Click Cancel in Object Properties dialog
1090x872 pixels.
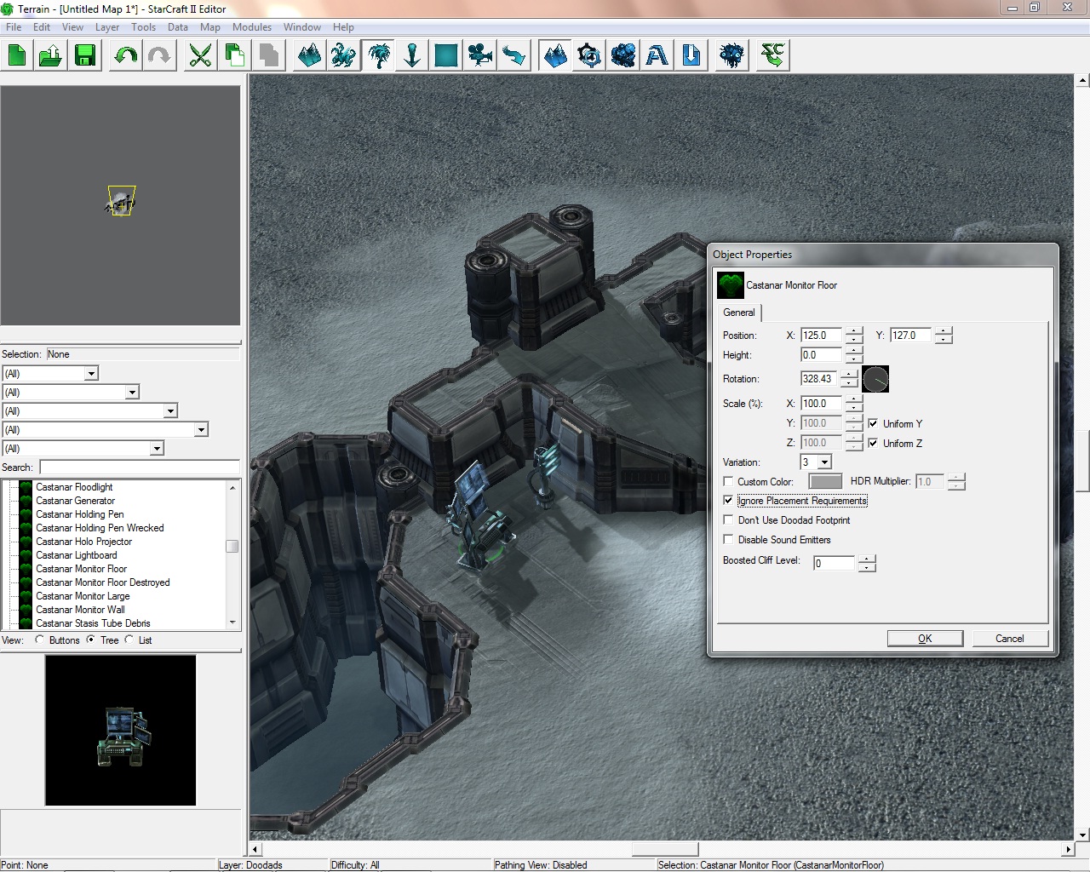(x=1009, y=639)
